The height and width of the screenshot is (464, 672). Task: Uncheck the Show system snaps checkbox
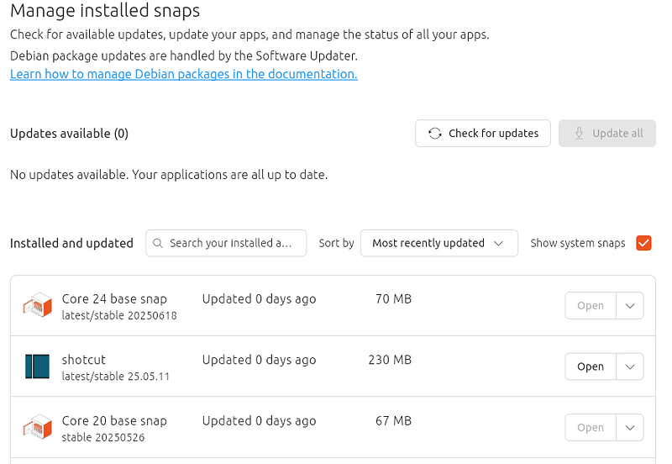click(x=644, y=243)
